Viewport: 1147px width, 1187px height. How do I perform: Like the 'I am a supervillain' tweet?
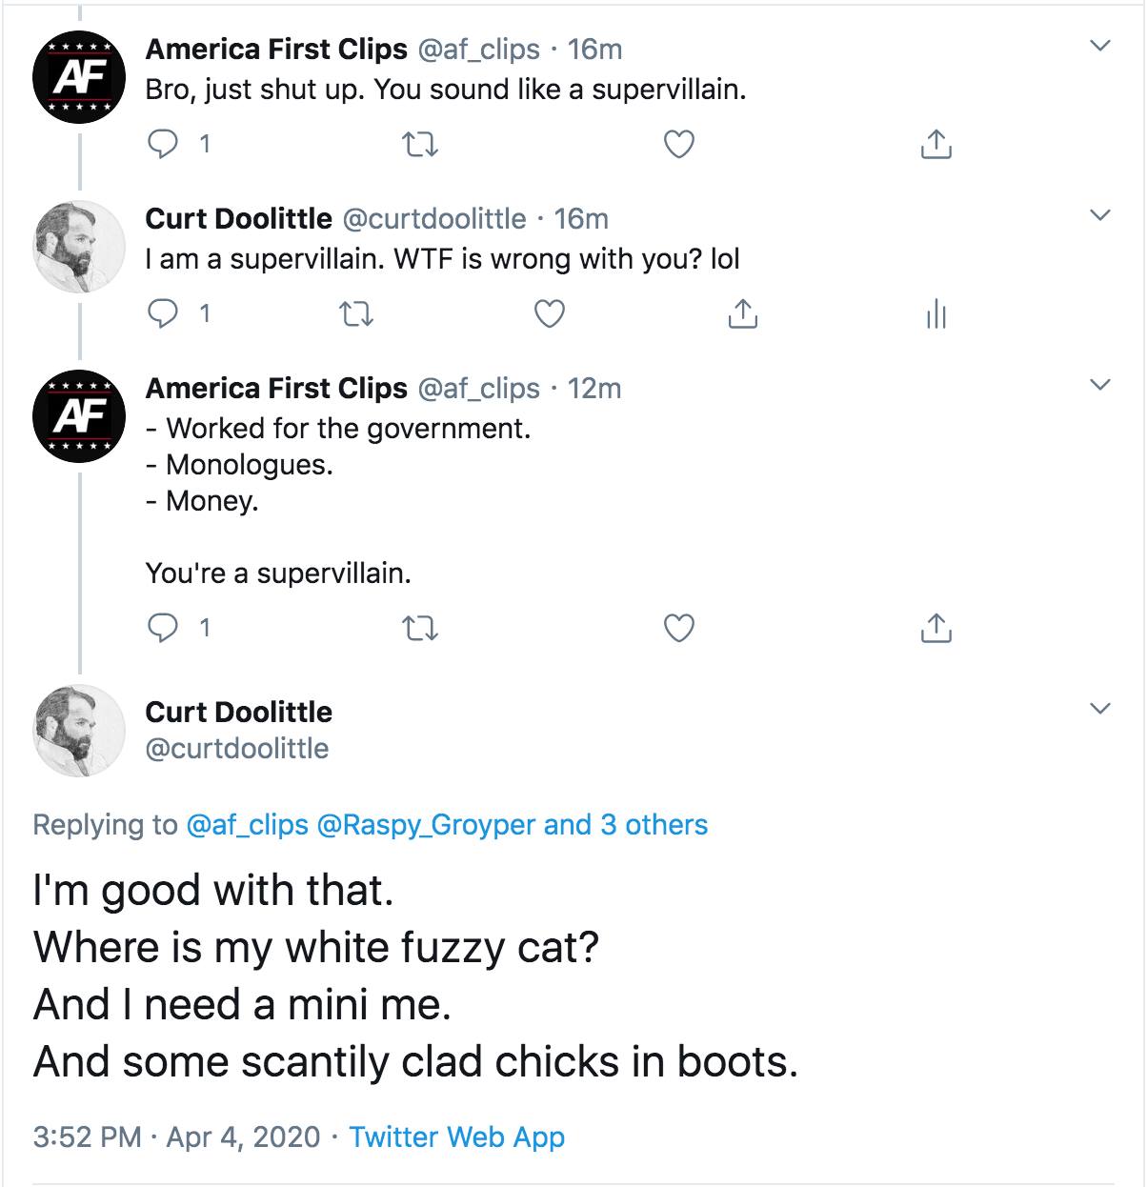[x=549, y=314]
